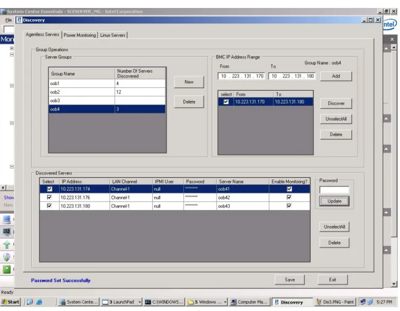Collapse the second tree node minus sign
The height and width of the screenshot is (311, 400).
pyautogui.click(x=12, y=55)
